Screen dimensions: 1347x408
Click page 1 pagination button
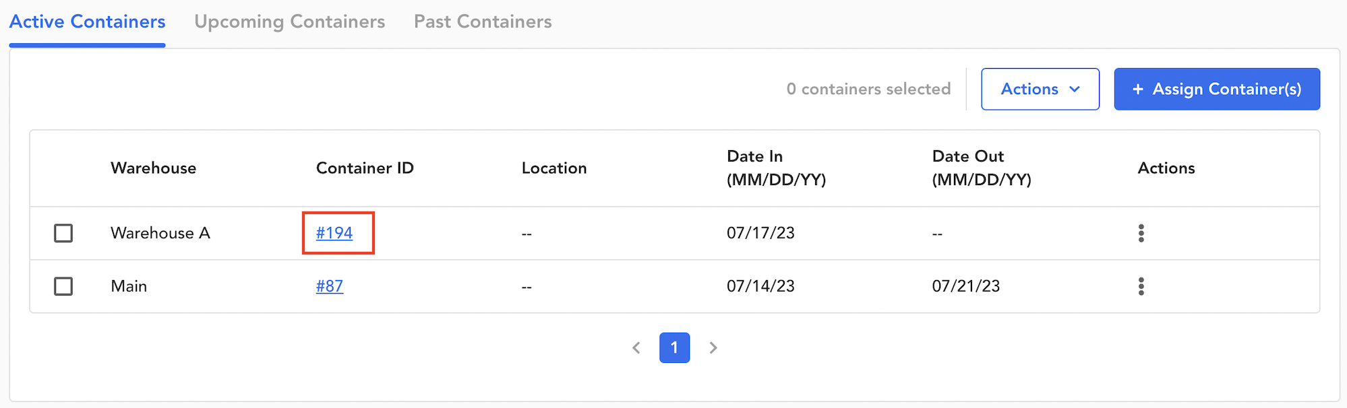click(674, 348)
